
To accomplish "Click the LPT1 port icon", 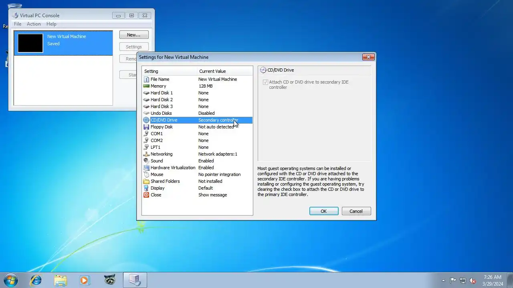I will (x=146, y=147).
